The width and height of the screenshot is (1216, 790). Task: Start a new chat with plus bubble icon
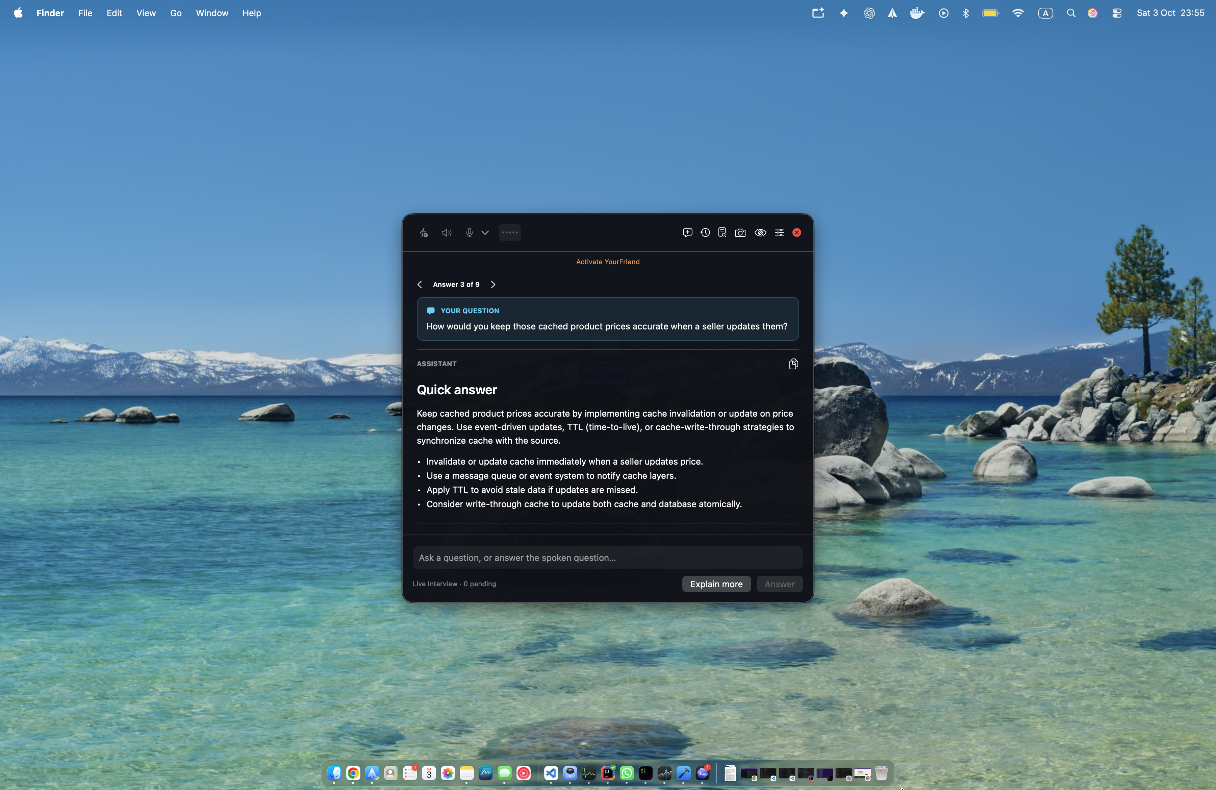click(687, 232)
